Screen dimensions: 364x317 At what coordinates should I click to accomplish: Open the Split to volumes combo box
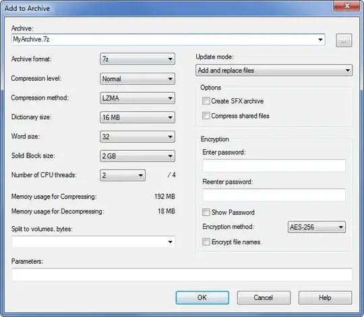click(93, 242)
